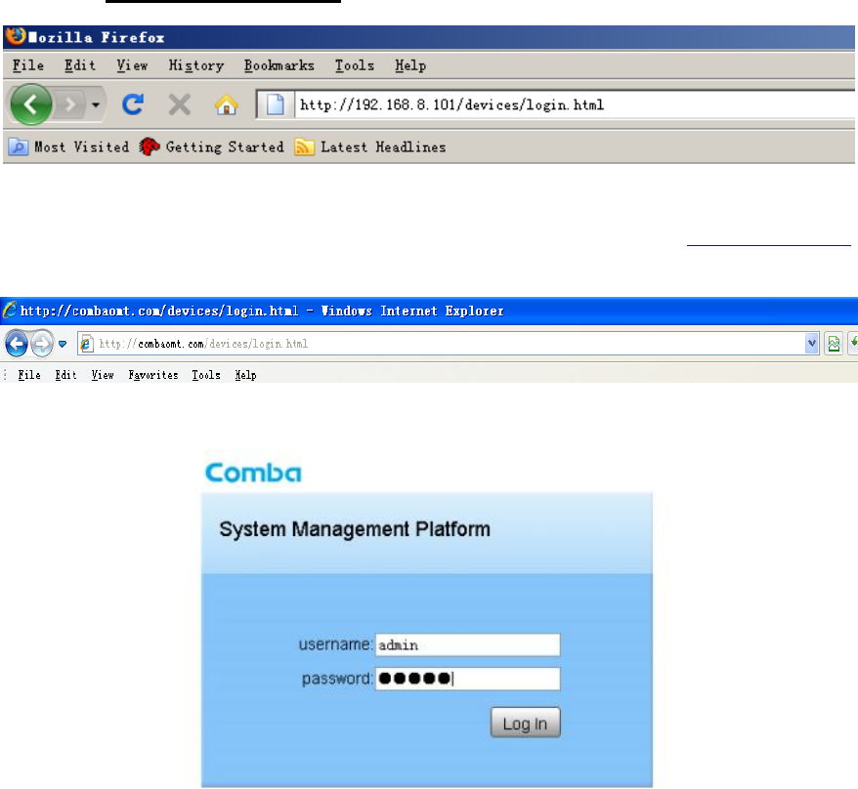Viewport: 858px width, 789px height.
Task: Click the username field containing admin
Action: tap(468, 644)
